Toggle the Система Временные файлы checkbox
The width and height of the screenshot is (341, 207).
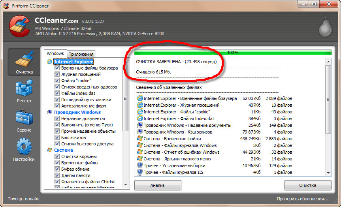tap(57, 163)
